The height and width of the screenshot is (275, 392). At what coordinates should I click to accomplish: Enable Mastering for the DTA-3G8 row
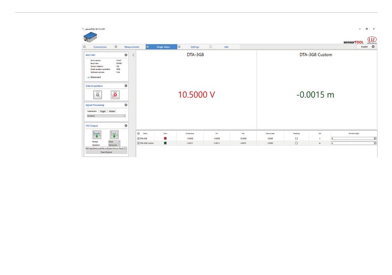296,139
